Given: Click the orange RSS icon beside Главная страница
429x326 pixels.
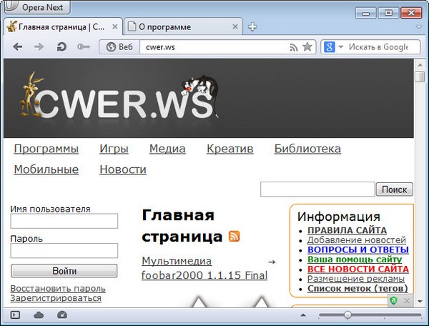Looking at the screenshot, I should click(x=234, y=236).
